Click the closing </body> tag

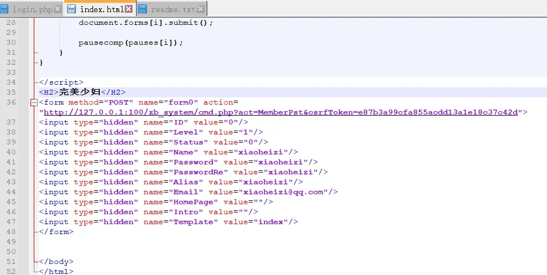click(x=56, y=262)
